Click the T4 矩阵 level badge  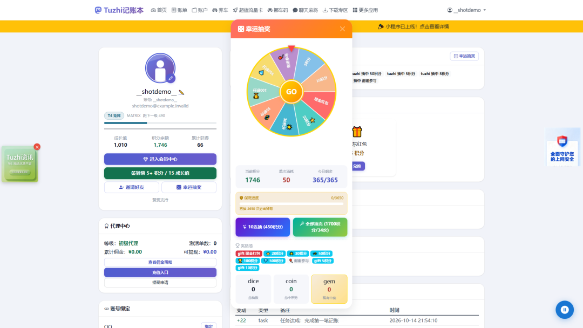(x=114, y=115)
